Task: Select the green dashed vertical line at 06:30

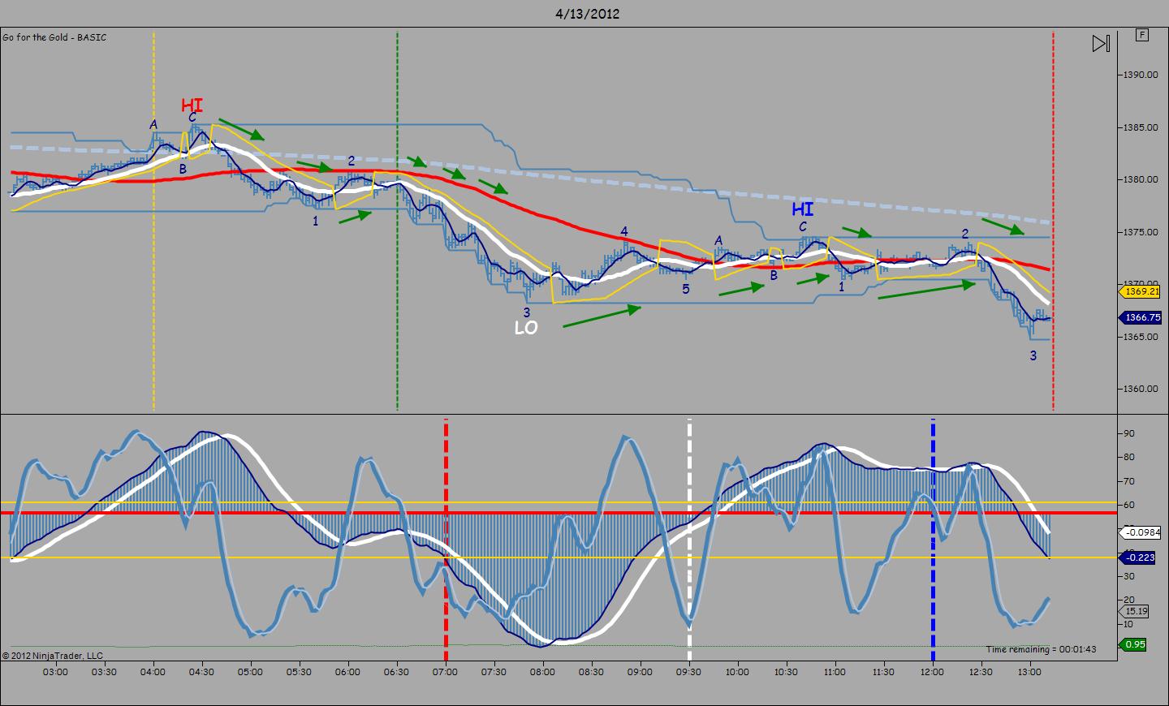Action: tap(397, 221)
